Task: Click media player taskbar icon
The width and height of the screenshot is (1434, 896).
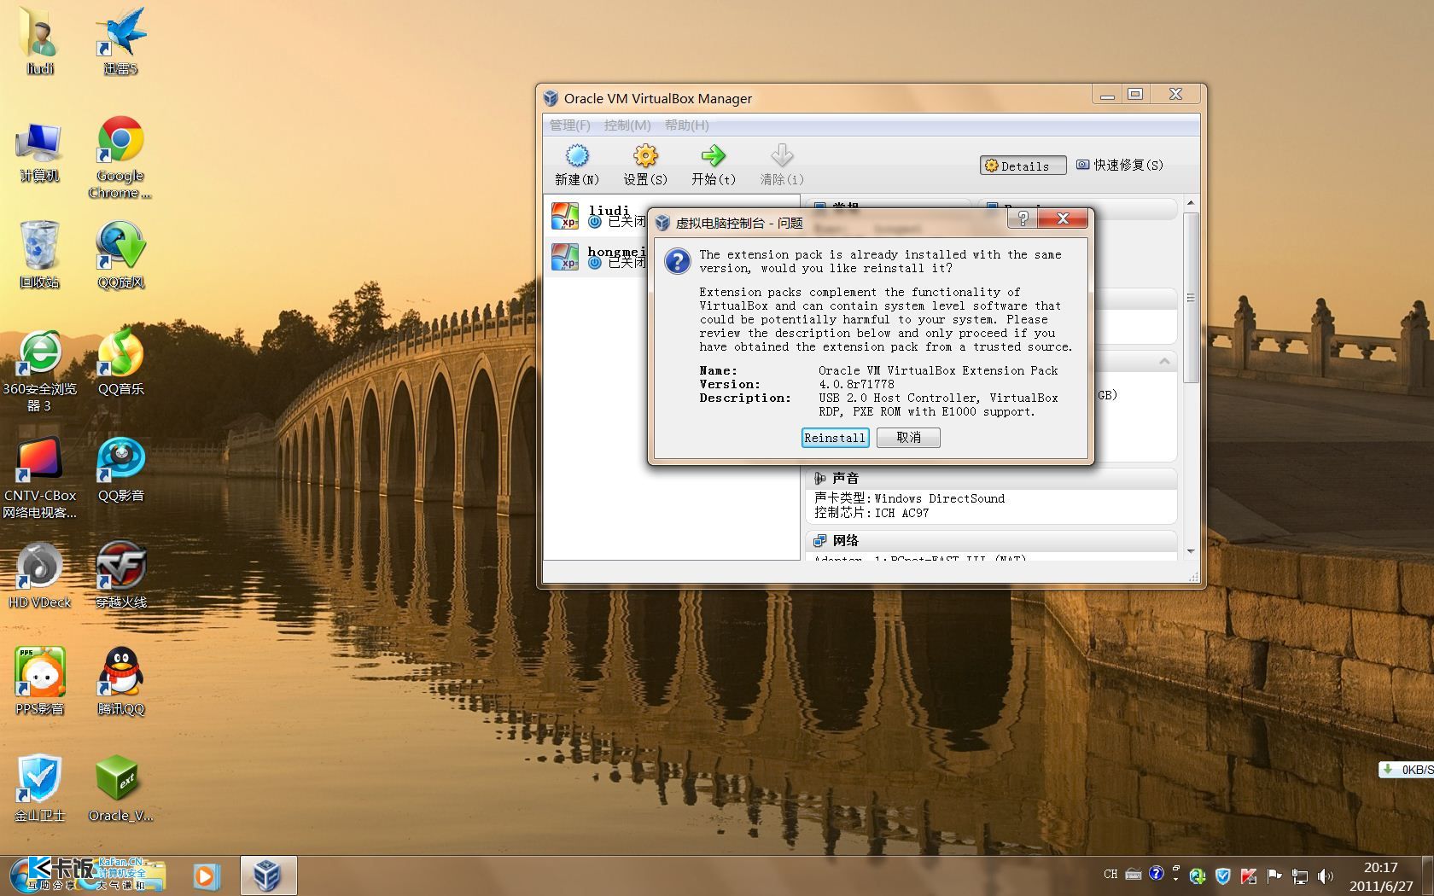Action: click(x=206, y=876)
